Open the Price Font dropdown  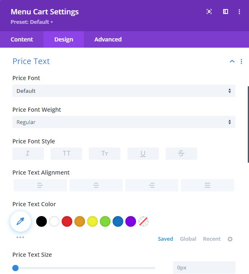click(124, 91)
